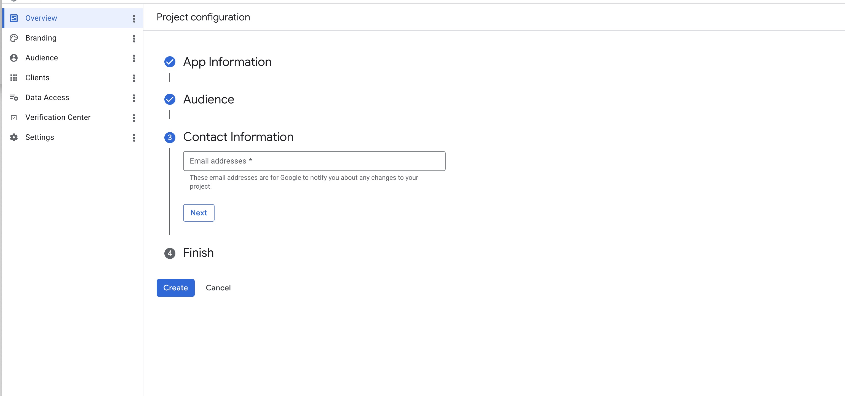Click the Branding palette icon
845x396 pixels.
[14, 38]
